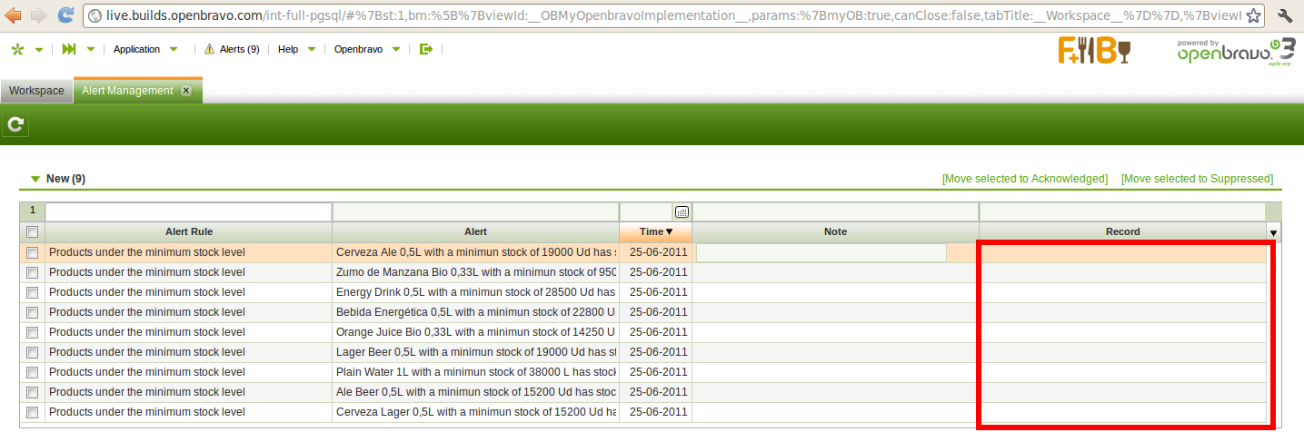Open the dropdown arrow beside the asterisk icon
The height and width of the screenshot is (442, 1304).
39,50
